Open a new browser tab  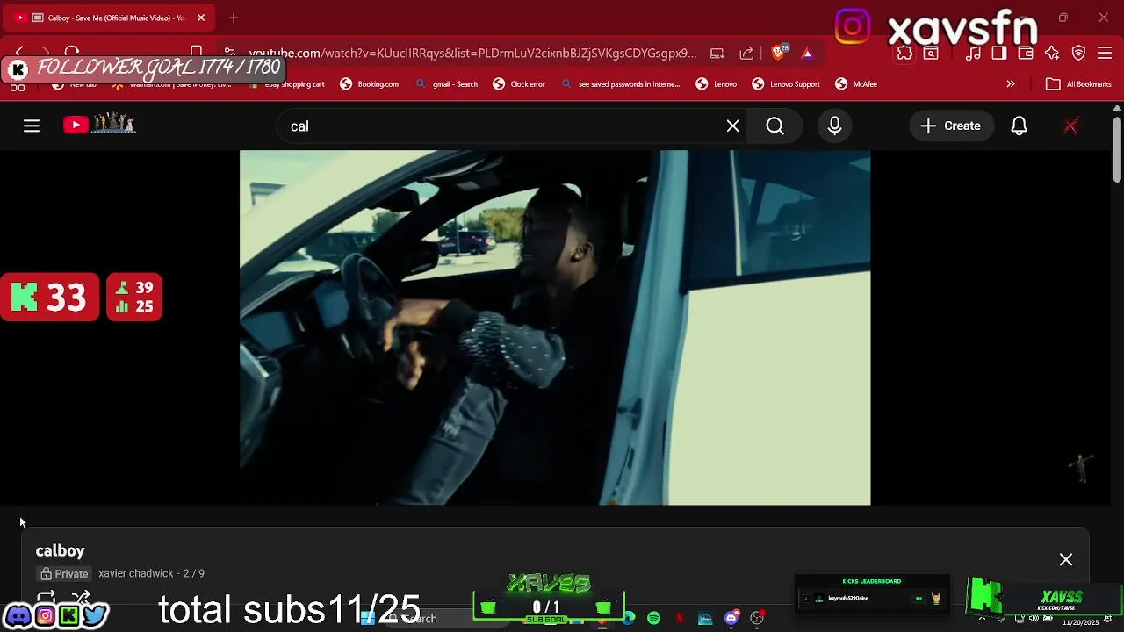click(234, 18)
